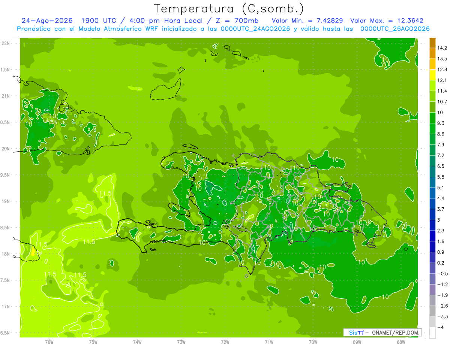The image size is (450, 347).
Task: Click the '14.2' color bar value
Action: (442, 48)
